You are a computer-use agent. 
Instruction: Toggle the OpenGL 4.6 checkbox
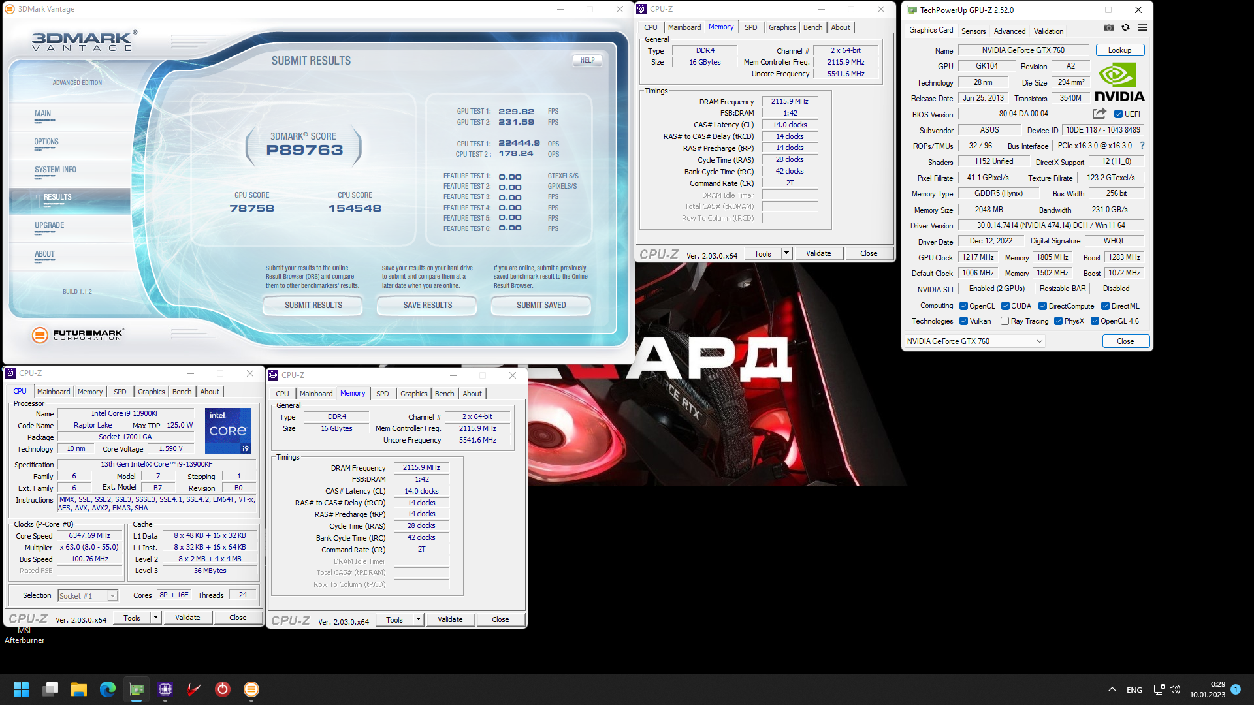(1095, 321)
